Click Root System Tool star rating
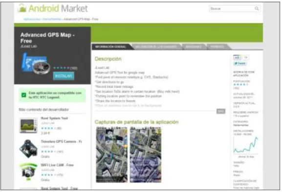Screen dimensions: 282x192 click(48, 128)
